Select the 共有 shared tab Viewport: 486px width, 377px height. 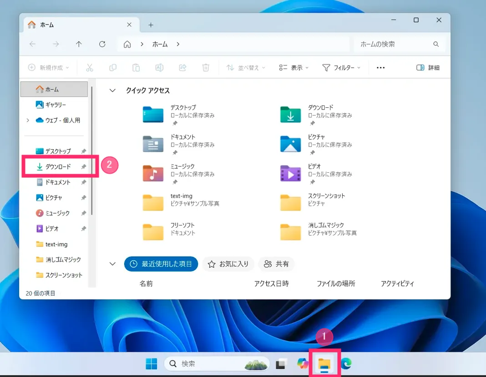[x=277, y=264]
